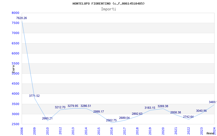This screenshot has height=136, width=217.
Task: Click the 3040.96 data label
Action: point(201,111)
